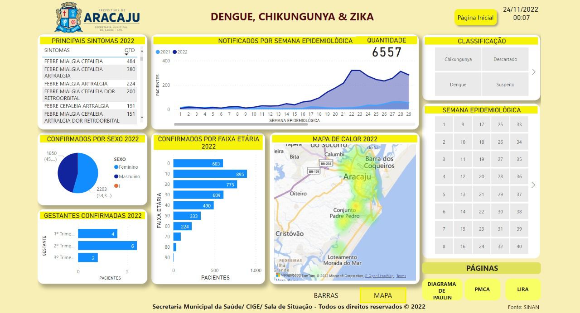
Task: Click the SINTOMAS column header
Action: tap(57, 50)
